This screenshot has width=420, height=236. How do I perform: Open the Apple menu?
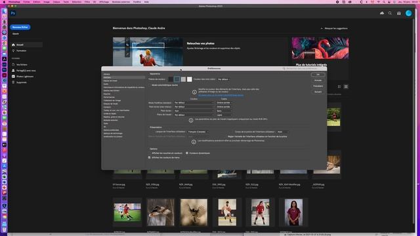[x=5, y=2]
